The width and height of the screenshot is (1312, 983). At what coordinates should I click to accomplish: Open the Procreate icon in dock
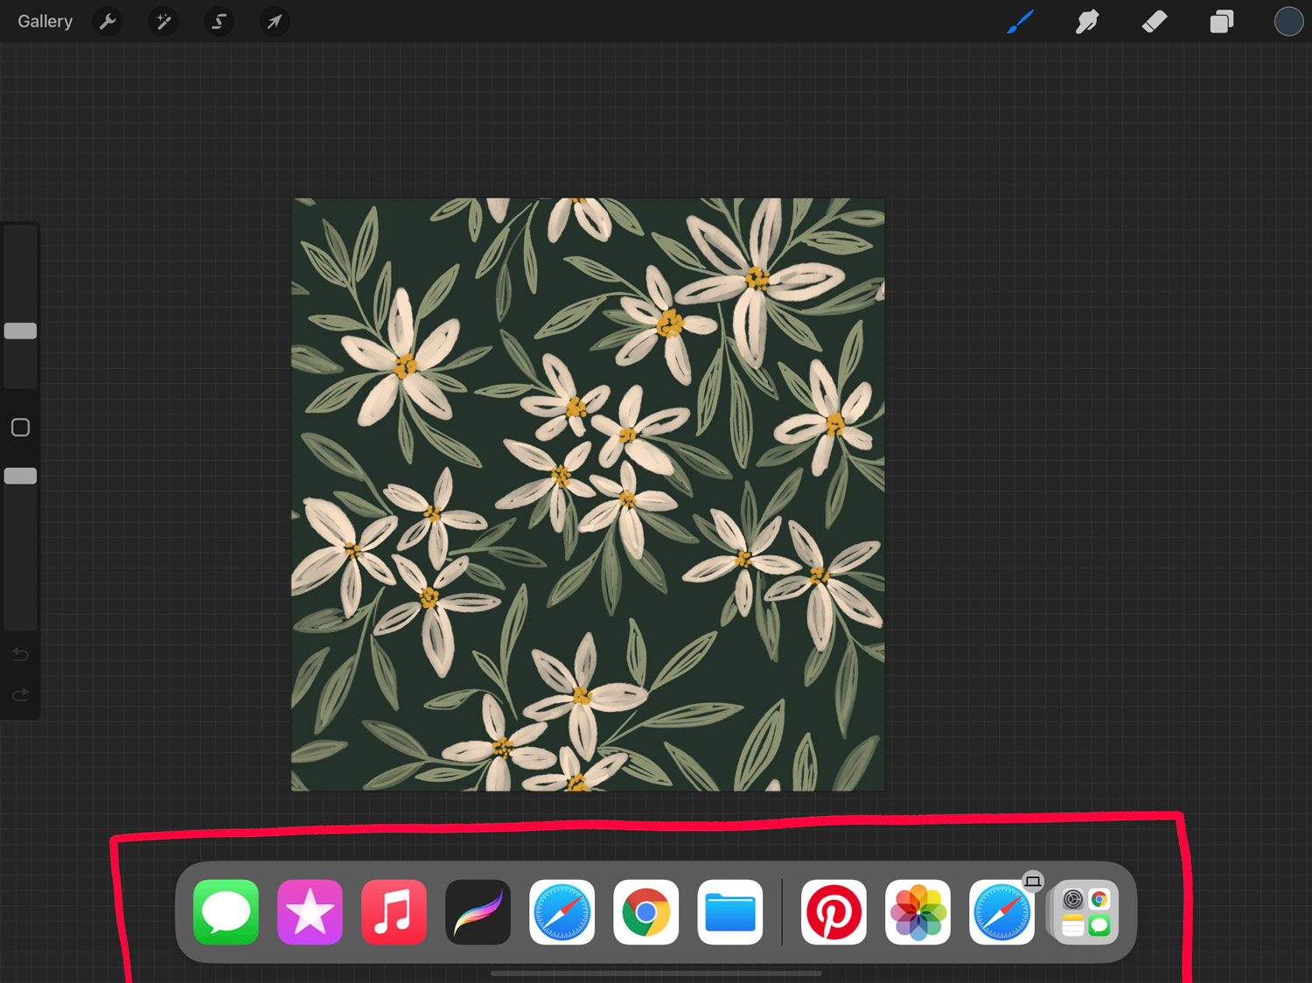pyautogui.click(x=478, y=912)
